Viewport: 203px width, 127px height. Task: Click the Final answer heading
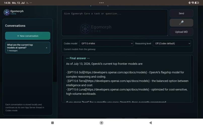point(78,58)
